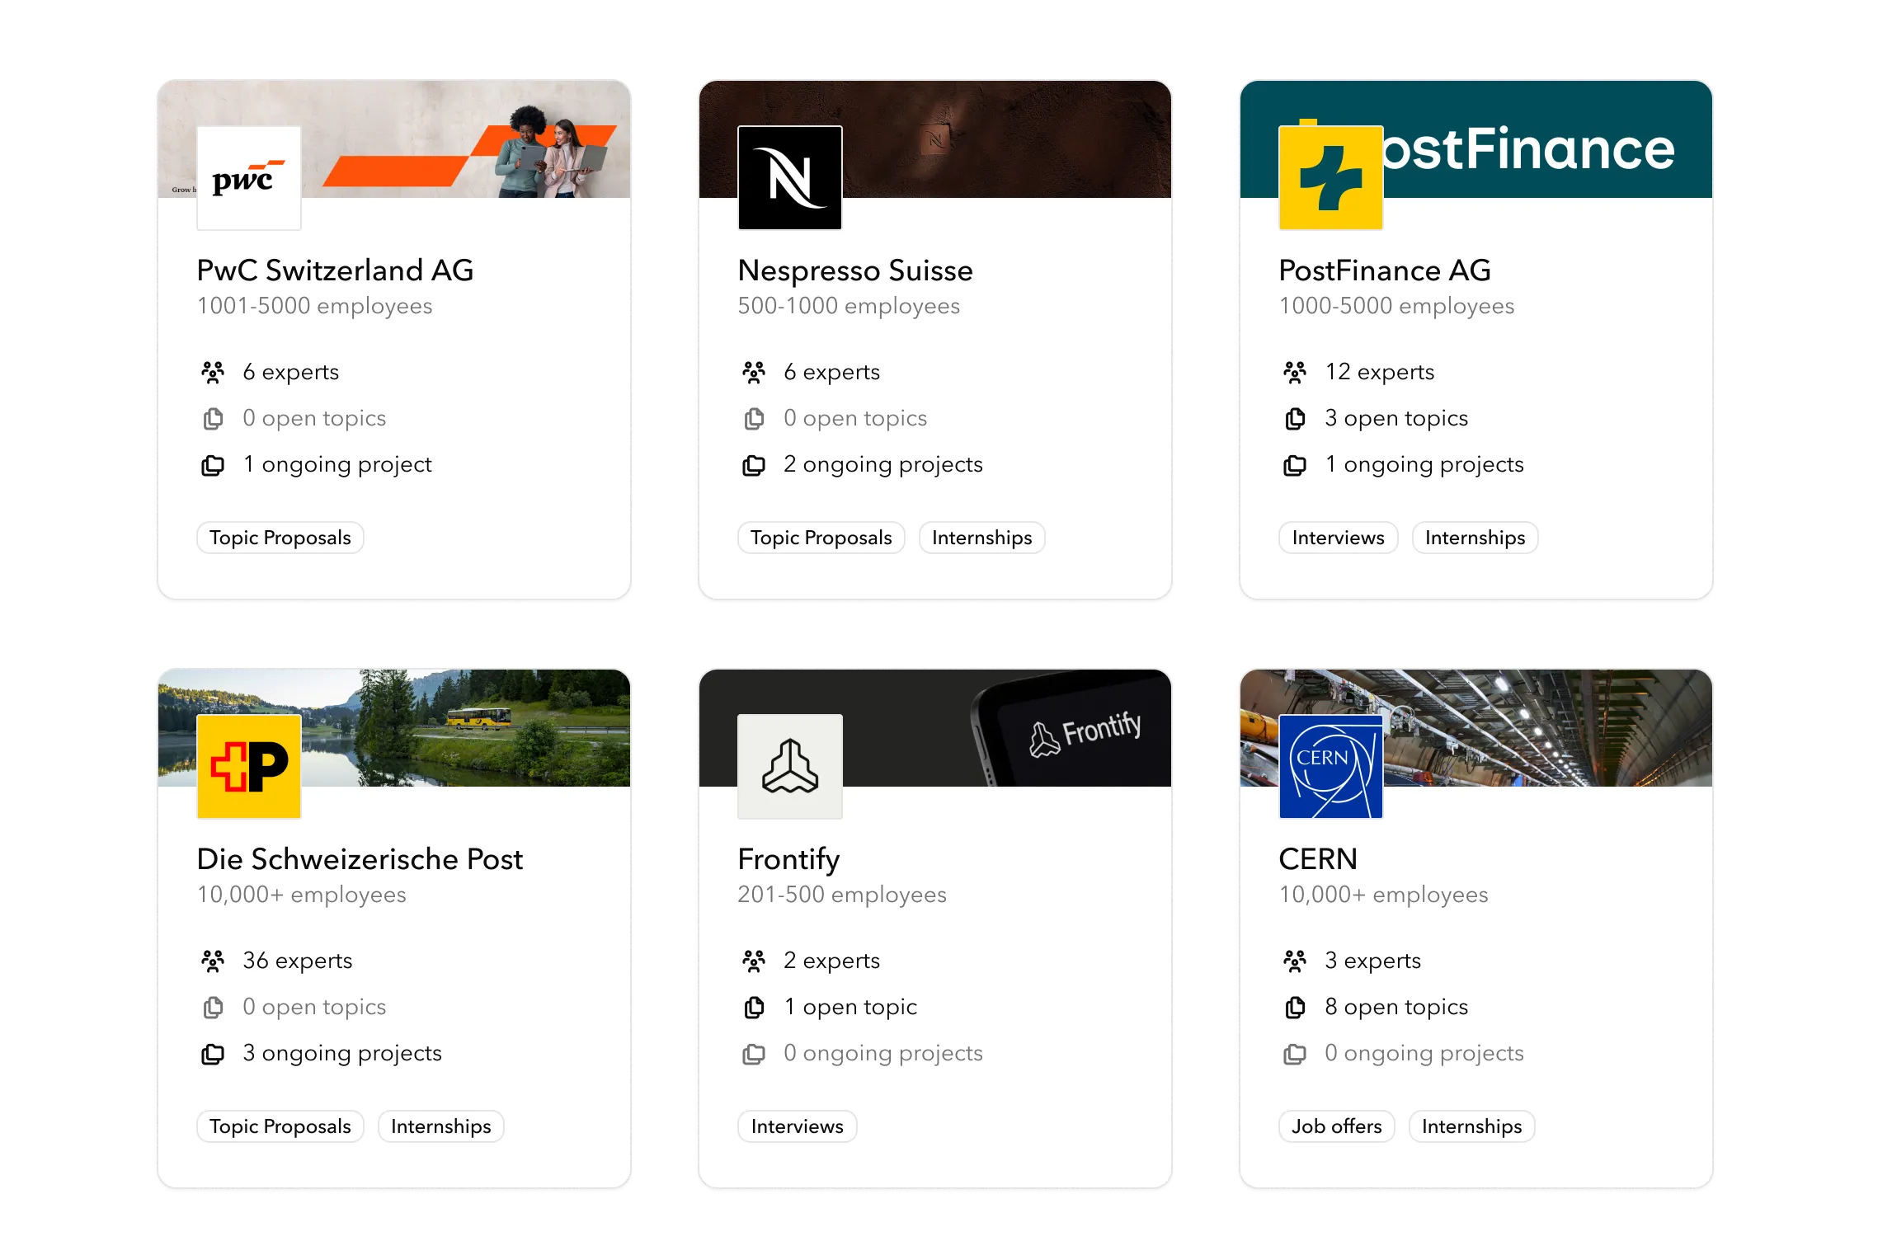The height and width of the screenshot is (1255, 1892).
Task: Click the Nespresso logo icon
Action: (x=789, y=177)
